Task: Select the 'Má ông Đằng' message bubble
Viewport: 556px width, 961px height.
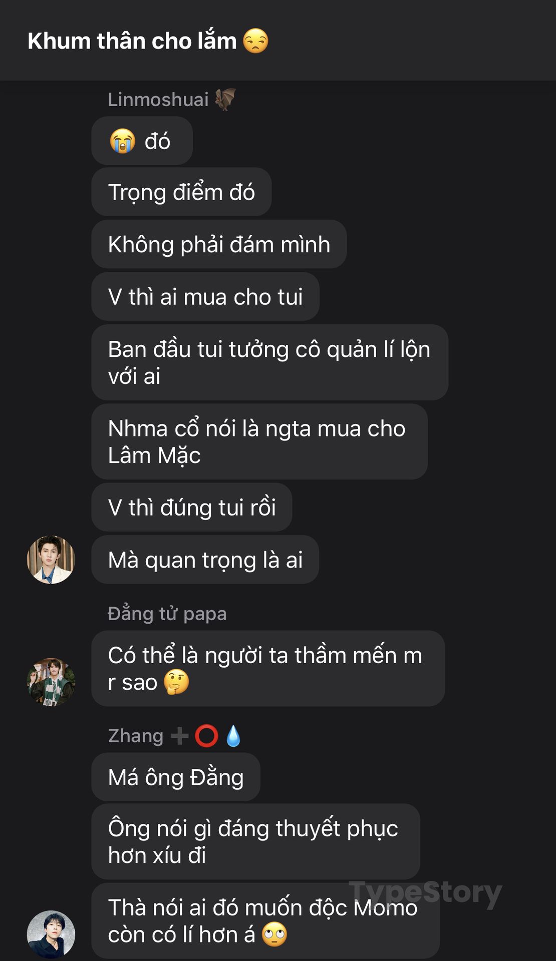Action: (x=176, y=777)
